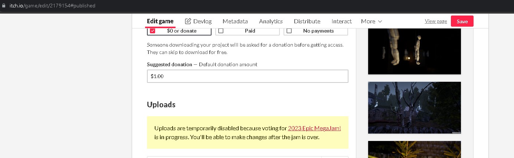Select the Distribute tab
This screenshot has width=514, height=158.
click(x=307, y=21)
